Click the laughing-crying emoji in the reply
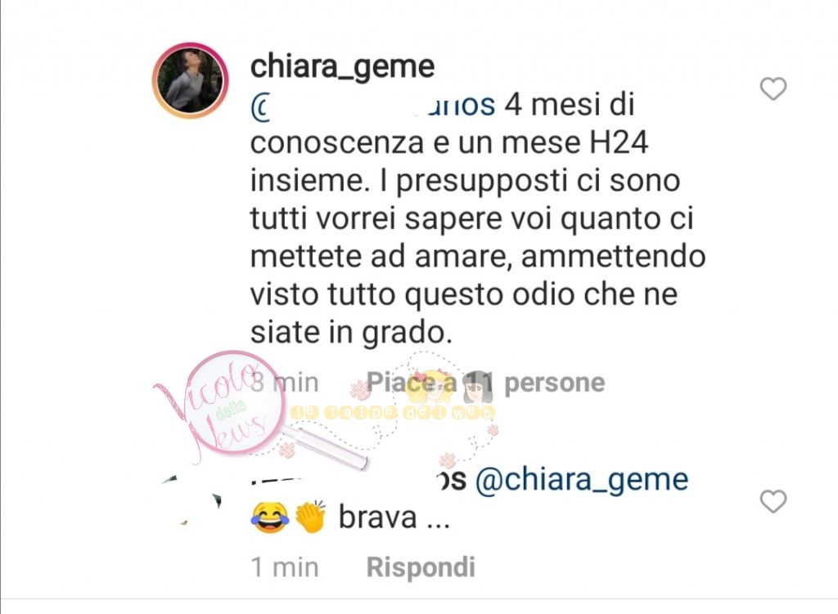 (x=269, y=518)
